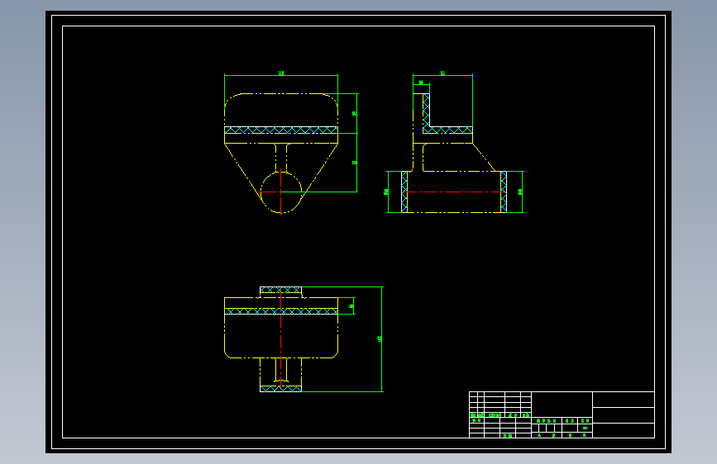Select the horizontal hatched strip in front view
This screenshot has width=717, height=464.
[x=281, y=130]
